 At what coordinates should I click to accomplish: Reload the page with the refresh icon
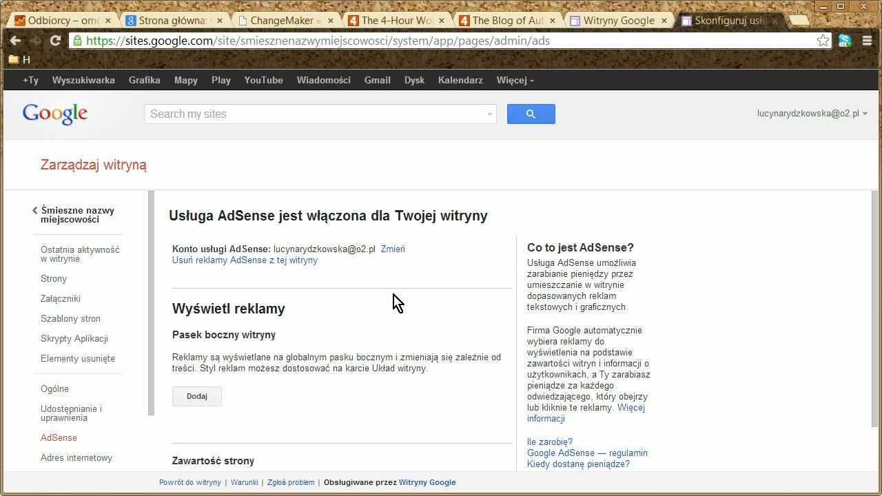(x=56, y=41)
